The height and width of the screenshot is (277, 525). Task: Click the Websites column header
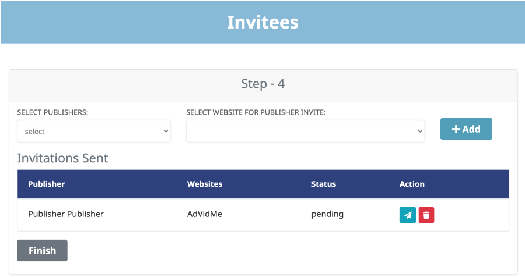tap(205, 184)
